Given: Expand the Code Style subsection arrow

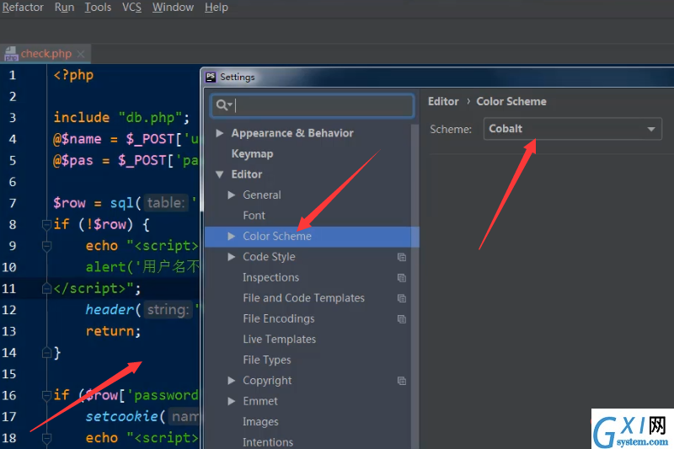Looking at the screenshot, I should (x=231, y=257).
